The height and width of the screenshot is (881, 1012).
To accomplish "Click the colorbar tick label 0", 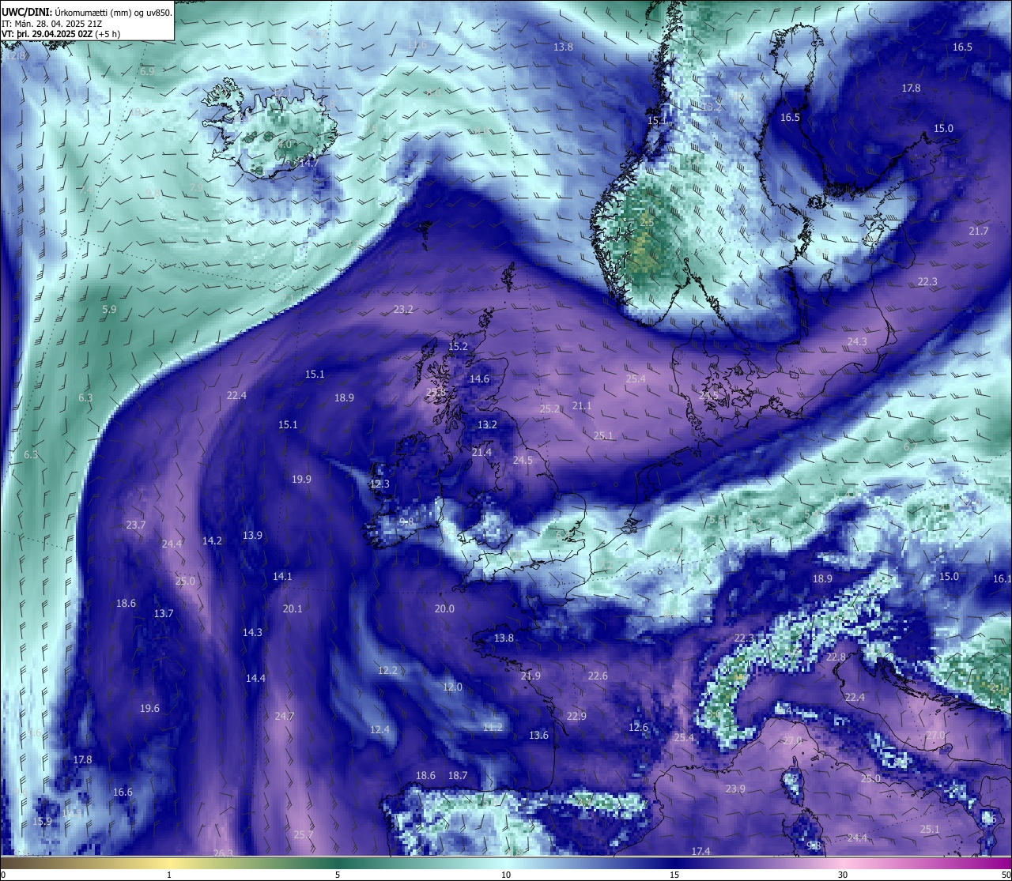I will point(3,875).
